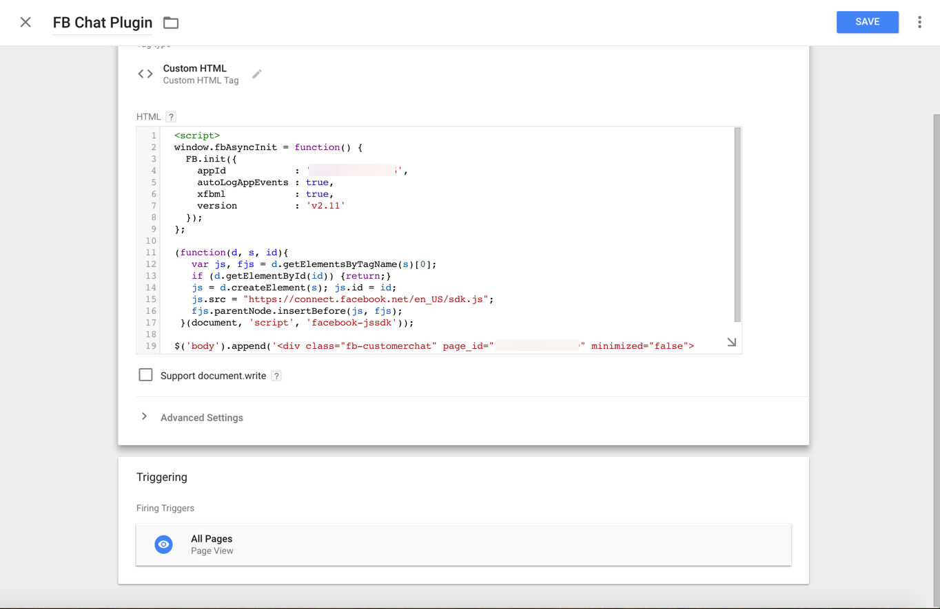Click 'window.fbAsyncInit' code line
This screenshot has height=609, width=940.
pos(268,147)
